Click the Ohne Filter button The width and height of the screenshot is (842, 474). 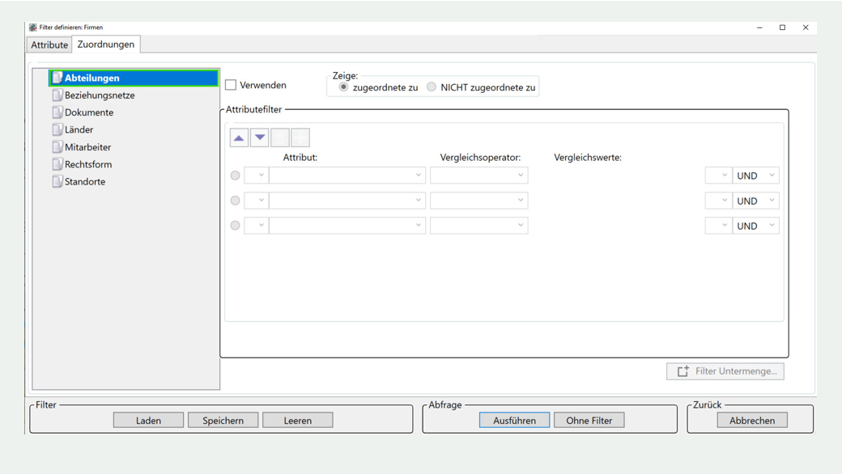click(589, 421)
